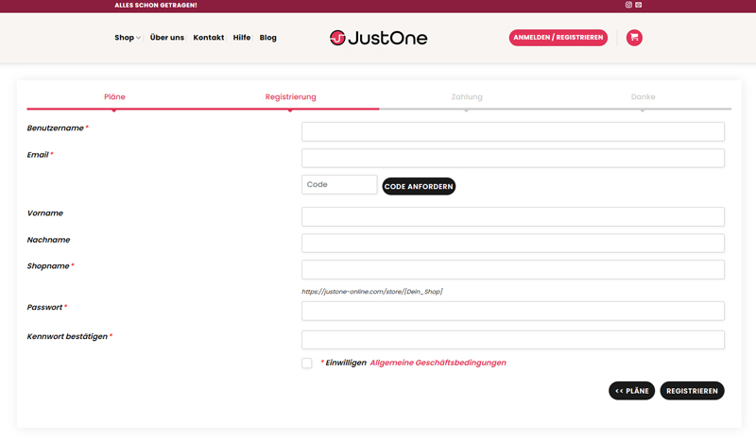Open the Instagram icon in top bar
756x440 pixels.
coord(628,5)
